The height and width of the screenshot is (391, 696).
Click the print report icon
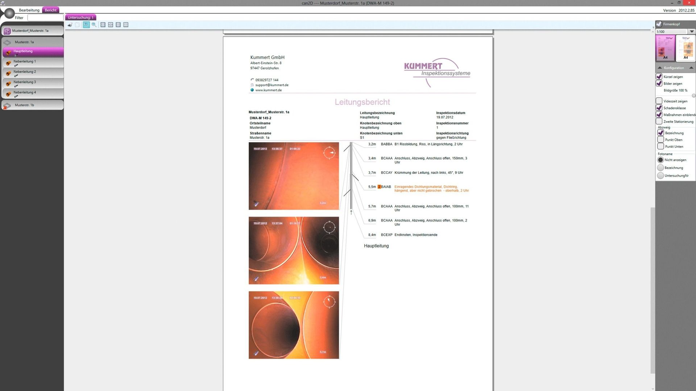[70, 25]
